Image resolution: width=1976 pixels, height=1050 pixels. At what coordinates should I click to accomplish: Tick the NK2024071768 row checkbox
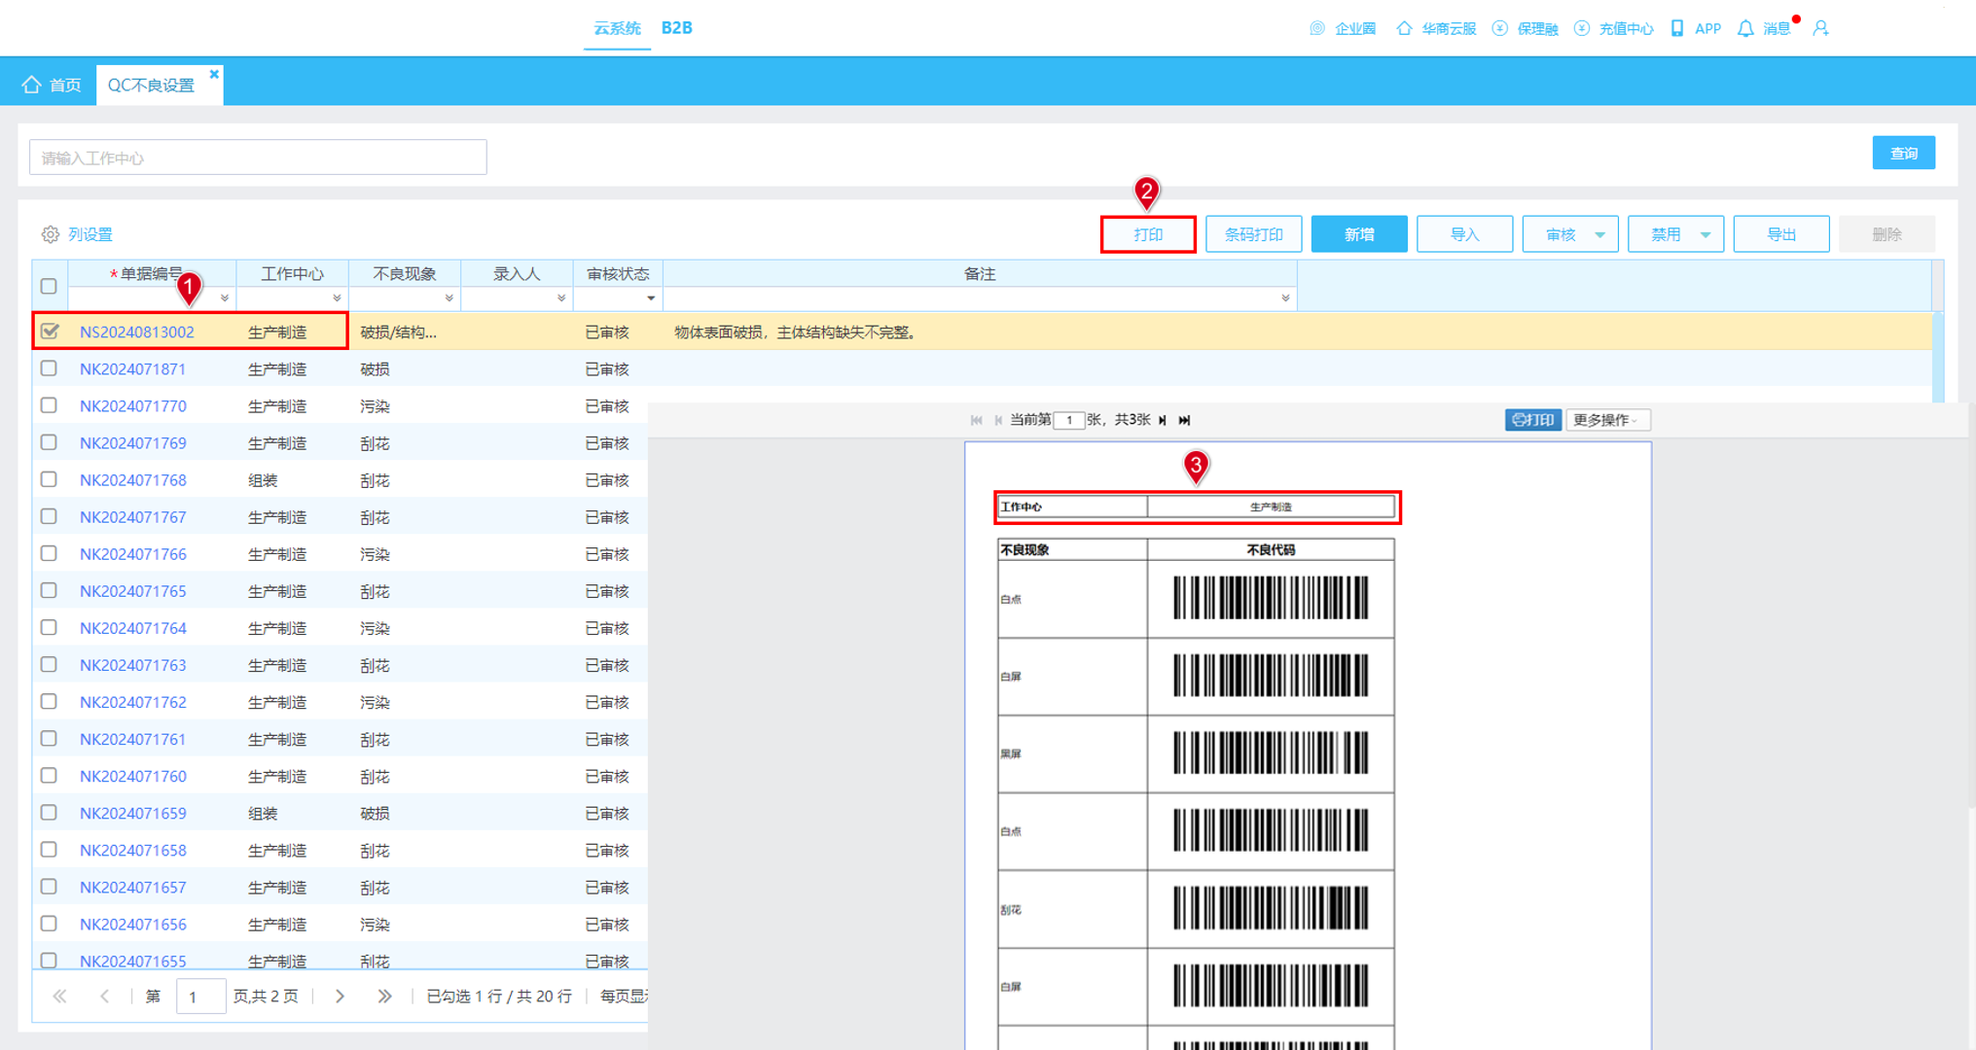click(49, 479)
